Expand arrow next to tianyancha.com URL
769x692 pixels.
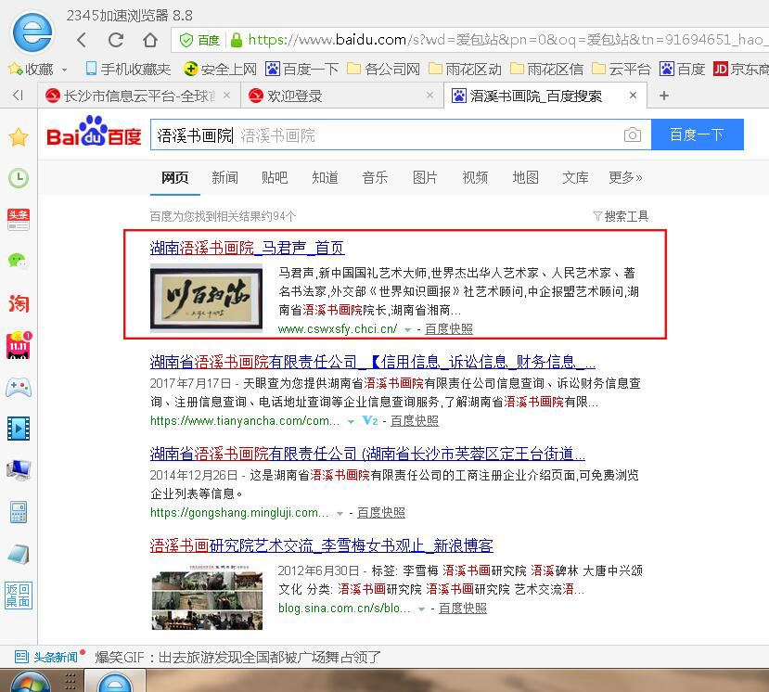pyautogui.click(x=351, y=422)
